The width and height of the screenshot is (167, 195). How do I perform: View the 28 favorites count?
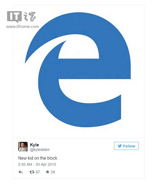point(53,172)
